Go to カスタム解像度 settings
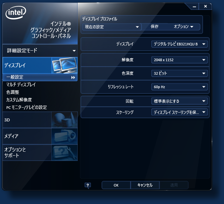 tap(19, 100)
